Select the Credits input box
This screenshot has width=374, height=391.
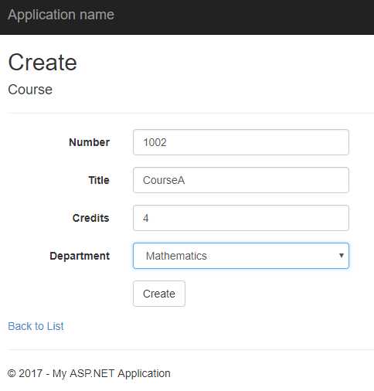[241, 218]
